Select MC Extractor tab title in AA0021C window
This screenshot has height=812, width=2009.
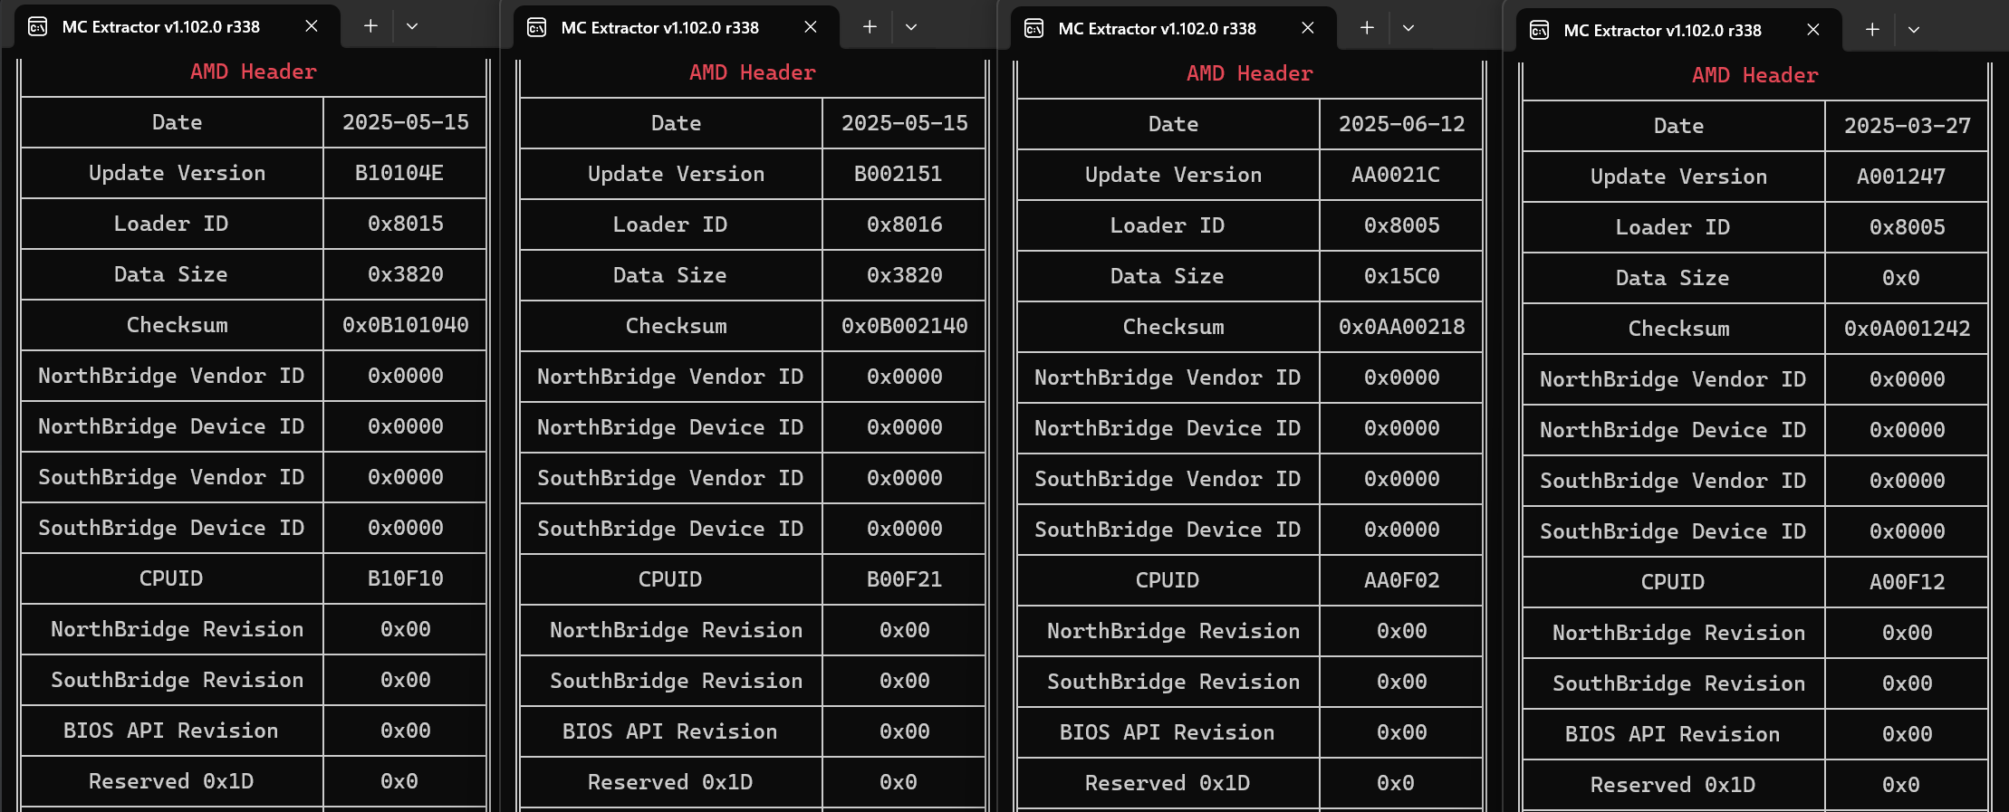1158,28
